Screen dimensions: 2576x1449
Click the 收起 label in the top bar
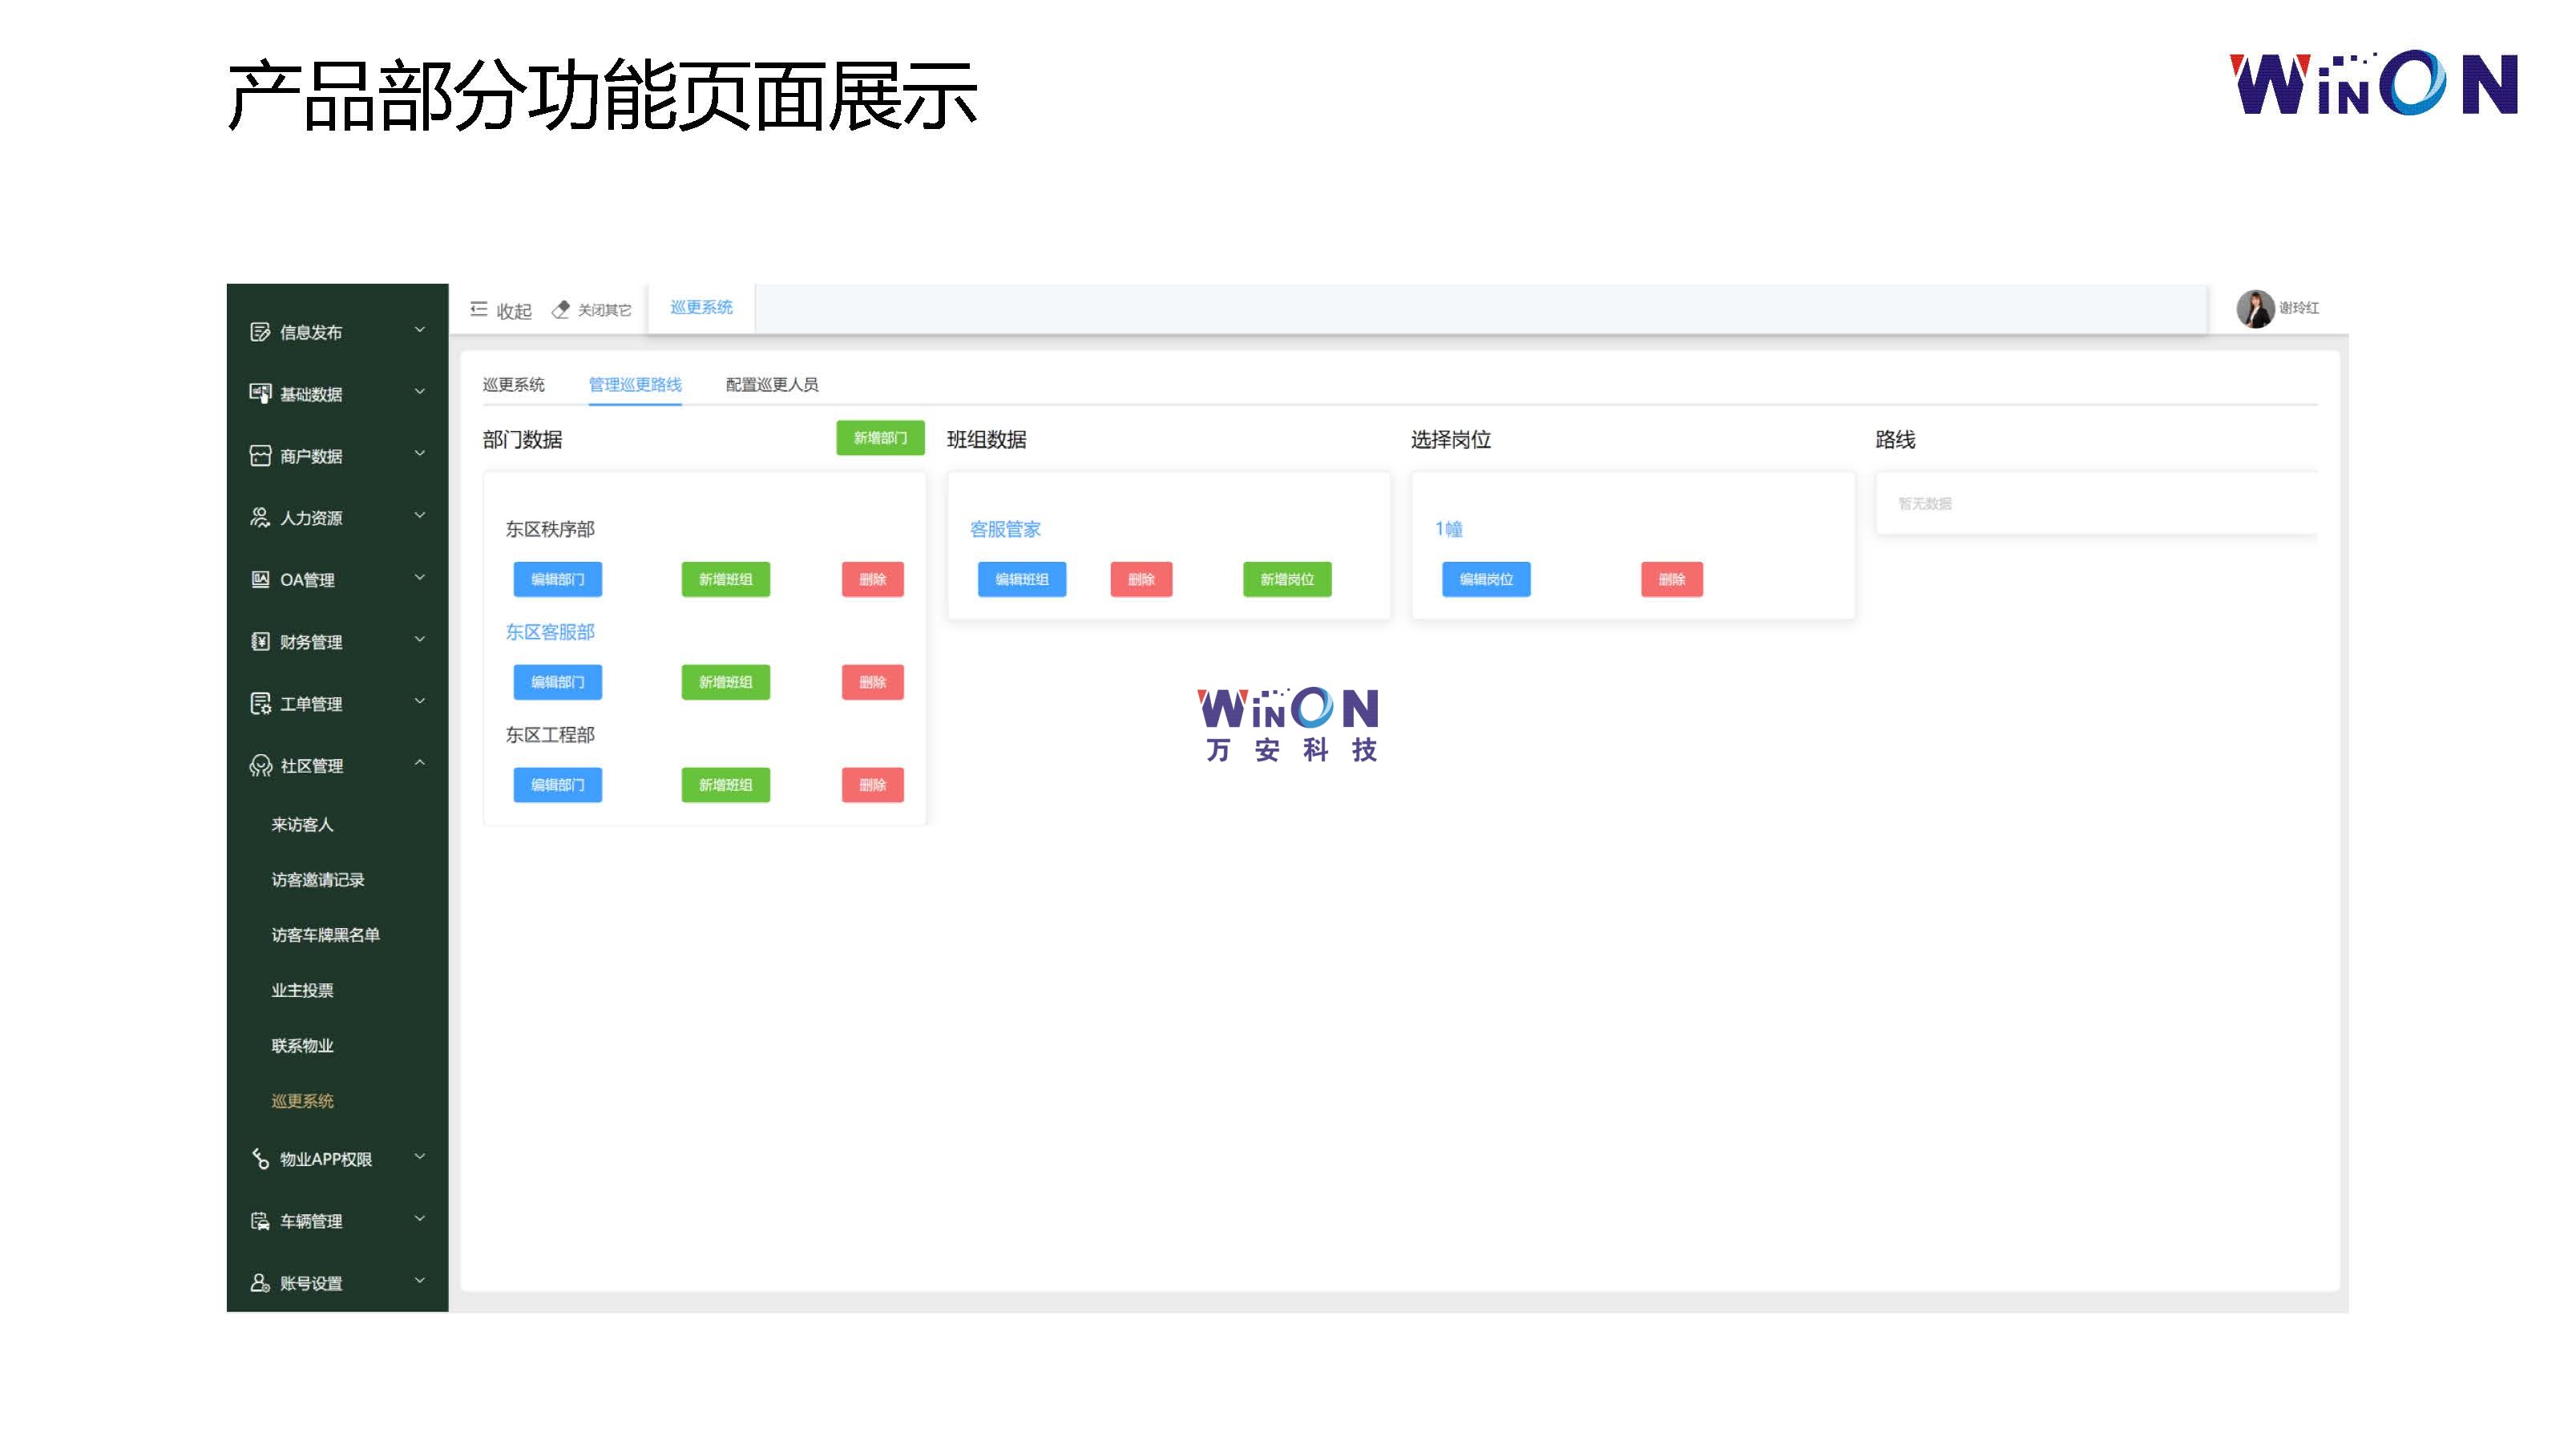(x=514, y=312)
